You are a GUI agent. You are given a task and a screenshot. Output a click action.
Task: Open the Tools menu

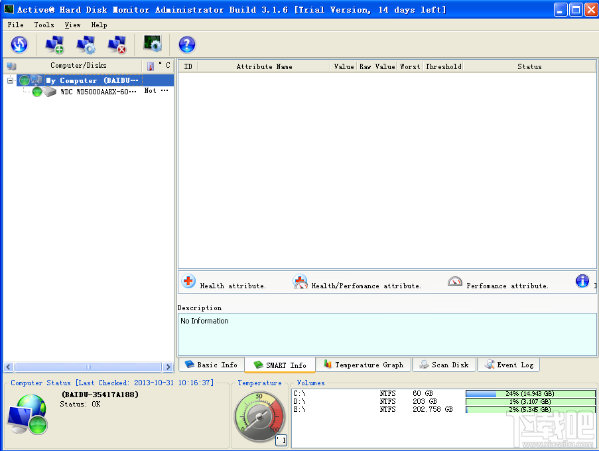point(44,25)
